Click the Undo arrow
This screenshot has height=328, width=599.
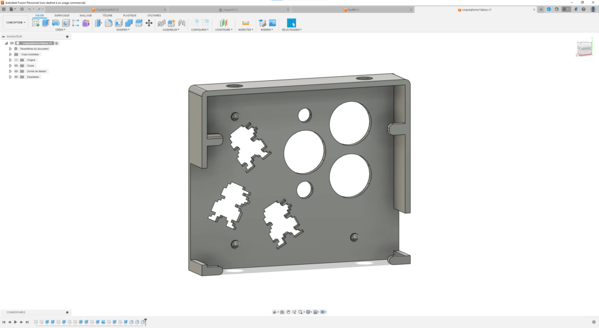[29, 9]
